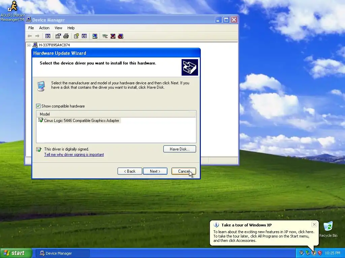Minimize the Device Manager window
Viewport: 345px width, 258px height.
(218, 20)
